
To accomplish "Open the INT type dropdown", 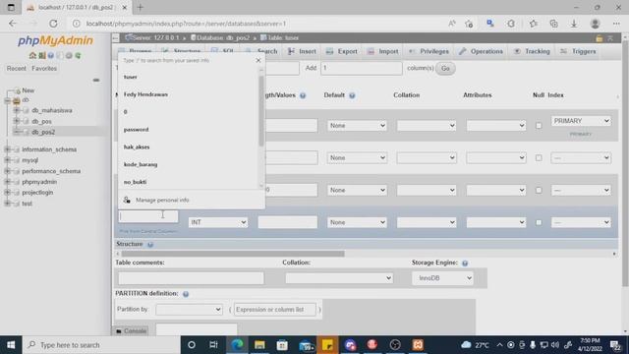I will [218, 222].
